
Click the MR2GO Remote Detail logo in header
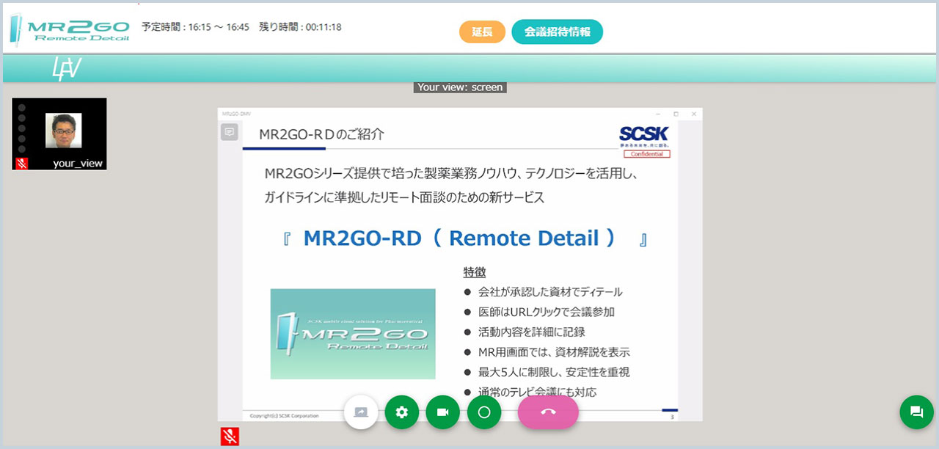coord(70,29)
